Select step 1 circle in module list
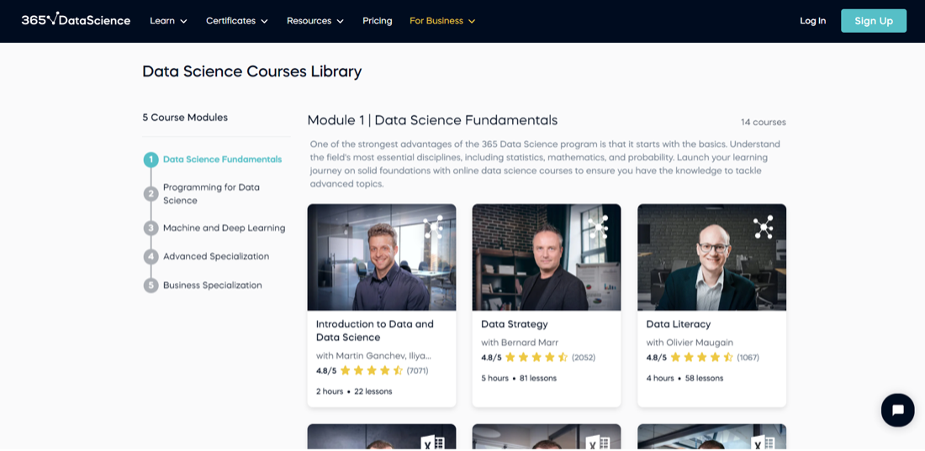 (x=151, y=160)
